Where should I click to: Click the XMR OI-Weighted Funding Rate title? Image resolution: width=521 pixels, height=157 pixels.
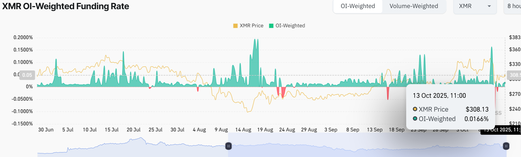66,6
